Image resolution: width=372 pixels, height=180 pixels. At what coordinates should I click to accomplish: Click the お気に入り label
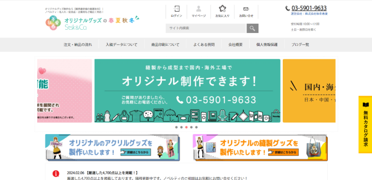click(222, 16)
